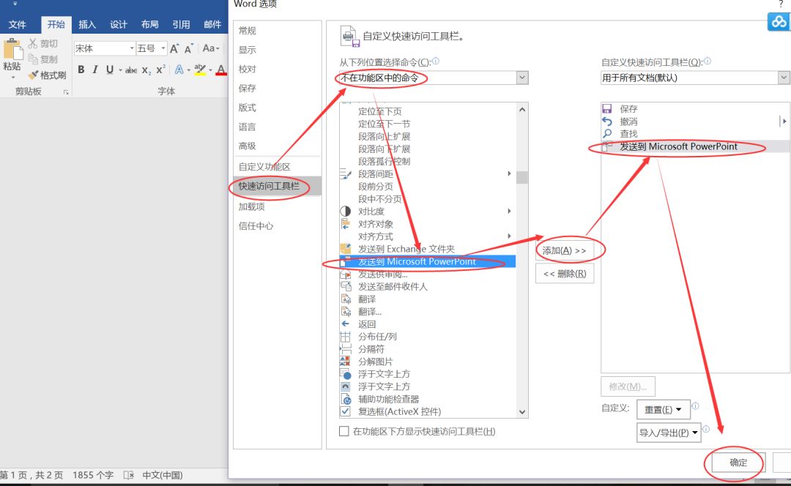Open the 文件 tab
The width and height of the screenshot is (791, 486).
tap(17, 25)
